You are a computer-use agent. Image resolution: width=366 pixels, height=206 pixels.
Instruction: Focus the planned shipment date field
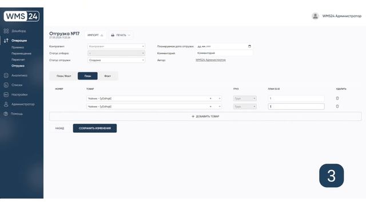pos(224,46)
